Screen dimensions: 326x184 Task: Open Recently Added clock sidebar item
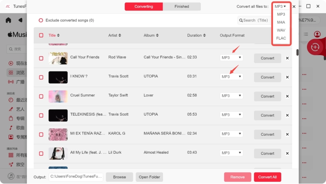tap(17, 100)
